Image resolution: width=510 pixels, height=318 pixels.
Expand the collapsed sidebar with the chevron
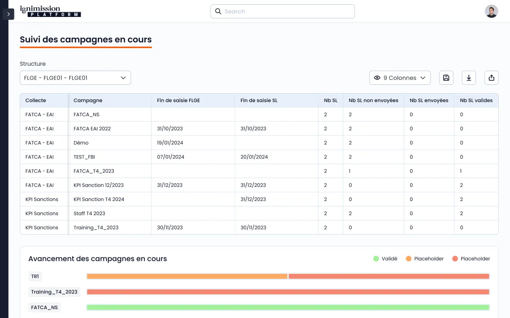click(x=8, y=14)
